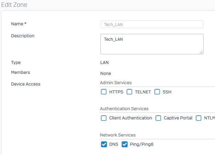
Task: Click the Name field containing Tech_LAN
Action: pos(152,24)
